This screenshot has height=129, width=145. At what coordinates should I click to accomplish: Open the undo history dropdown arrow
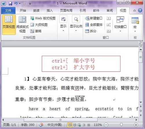click(x=20, y=3)
